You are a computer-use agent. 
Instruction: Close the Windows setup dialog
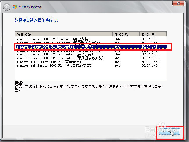point(178,3)
